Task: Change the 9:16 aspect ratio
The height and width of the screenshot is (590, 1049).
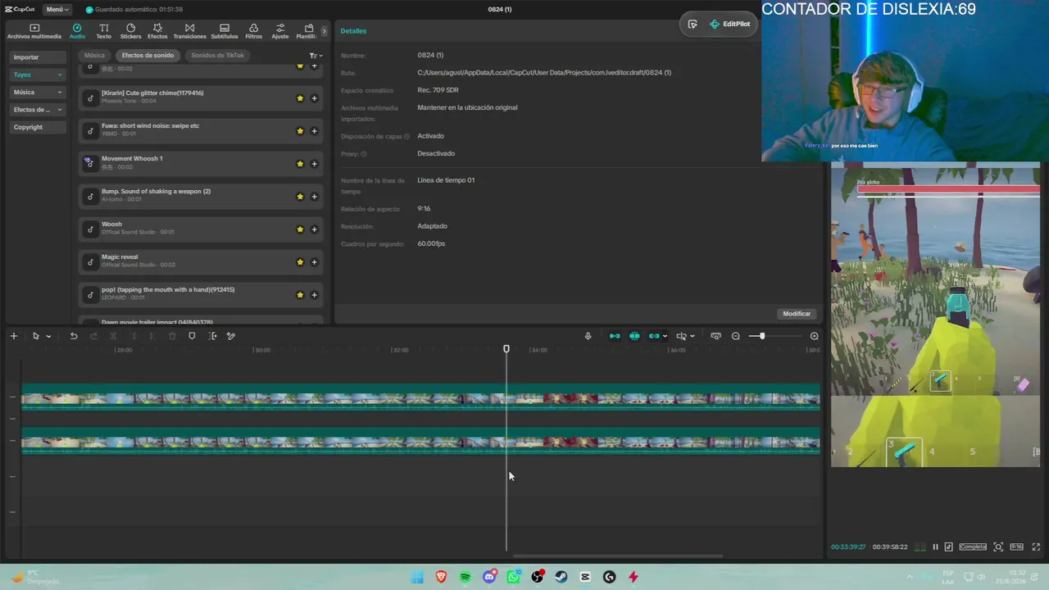Action: [1016, 547]
